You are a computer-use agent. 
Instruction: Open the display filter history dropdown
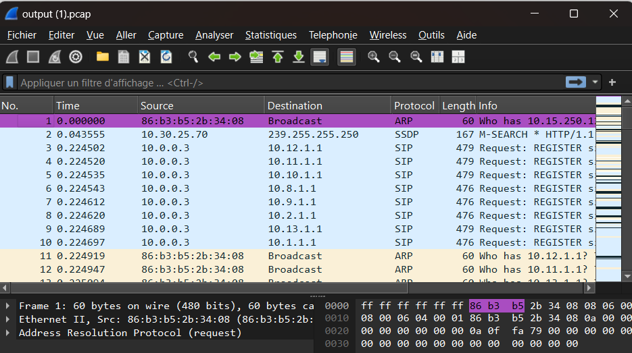(595, 82)
